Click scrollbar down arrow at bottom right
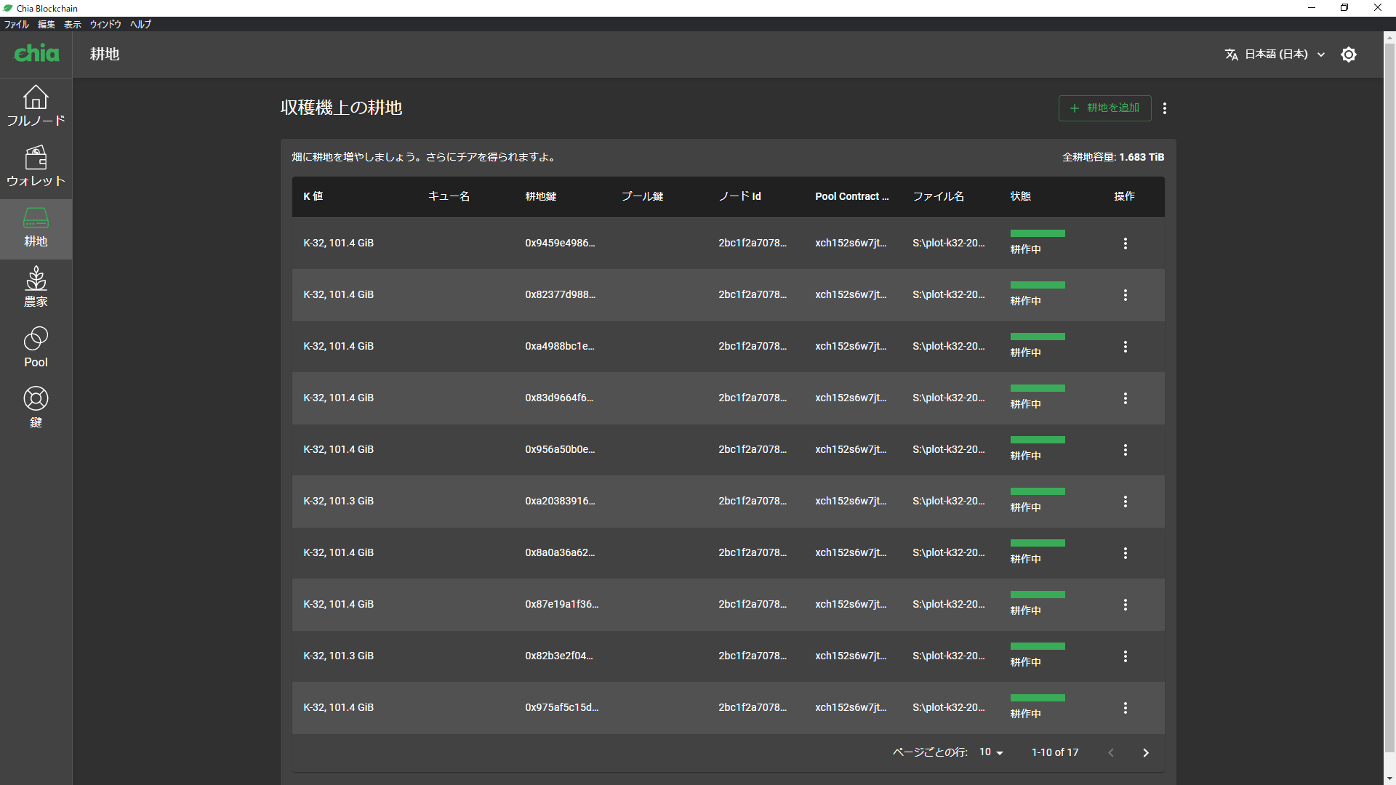1396x785 pixels. (x=1389, y=779)
